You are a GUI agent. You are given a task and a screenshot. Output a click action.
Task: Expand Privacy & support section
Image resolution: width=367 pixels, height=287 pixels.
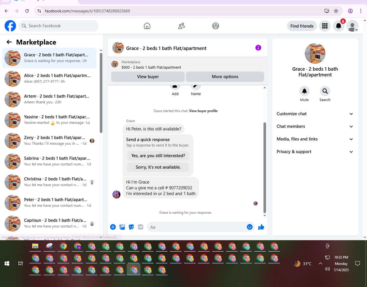tap(315, 152)
